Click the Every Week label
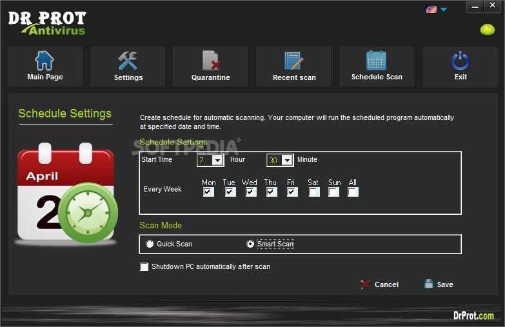This screenshot has height=327, width=505. (163, 189)
